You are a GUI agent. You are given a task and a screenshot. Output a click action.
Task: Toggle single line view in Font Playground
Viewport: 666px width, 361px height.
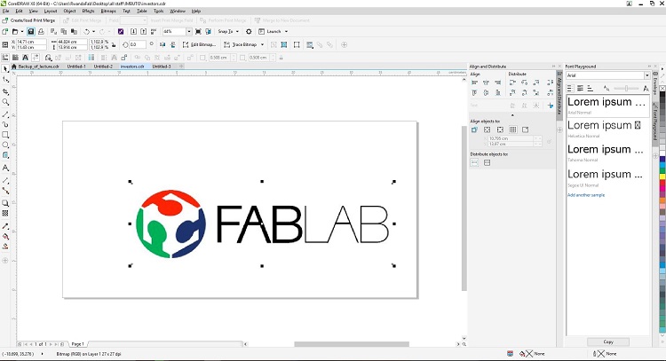[x=570, y=88]
